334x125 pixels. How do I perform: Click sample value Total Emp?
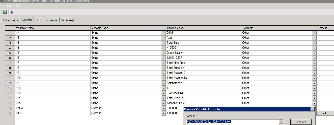click(204, 43)
